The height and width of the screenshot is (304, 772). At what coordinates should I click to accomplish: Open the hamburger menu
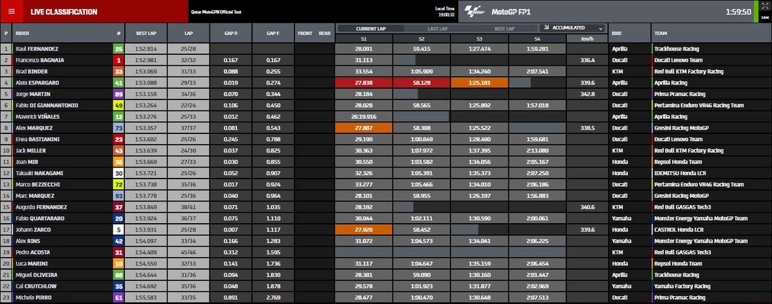coord(11,11)
